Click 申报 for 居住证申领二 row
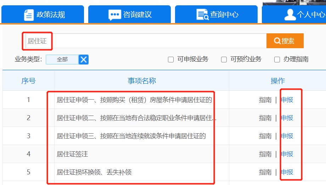The width and height of the screenshot is (326, 185). [x=287, y=118]
